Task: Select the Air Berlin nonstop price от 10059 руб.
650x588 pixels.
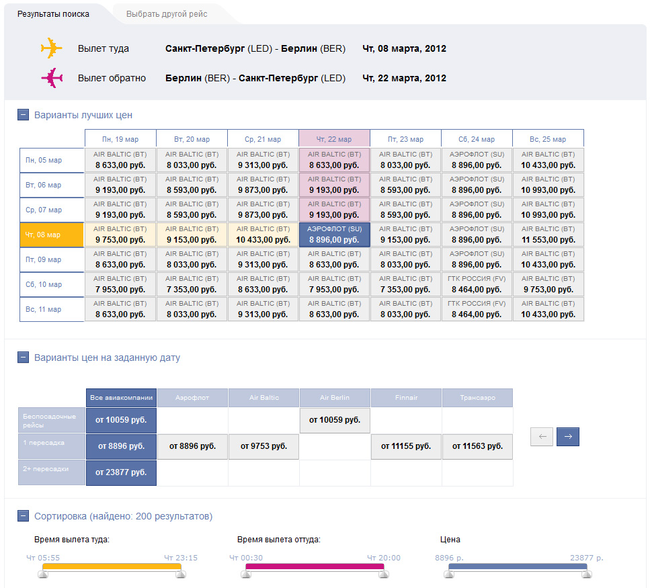Action: point(335,420)
